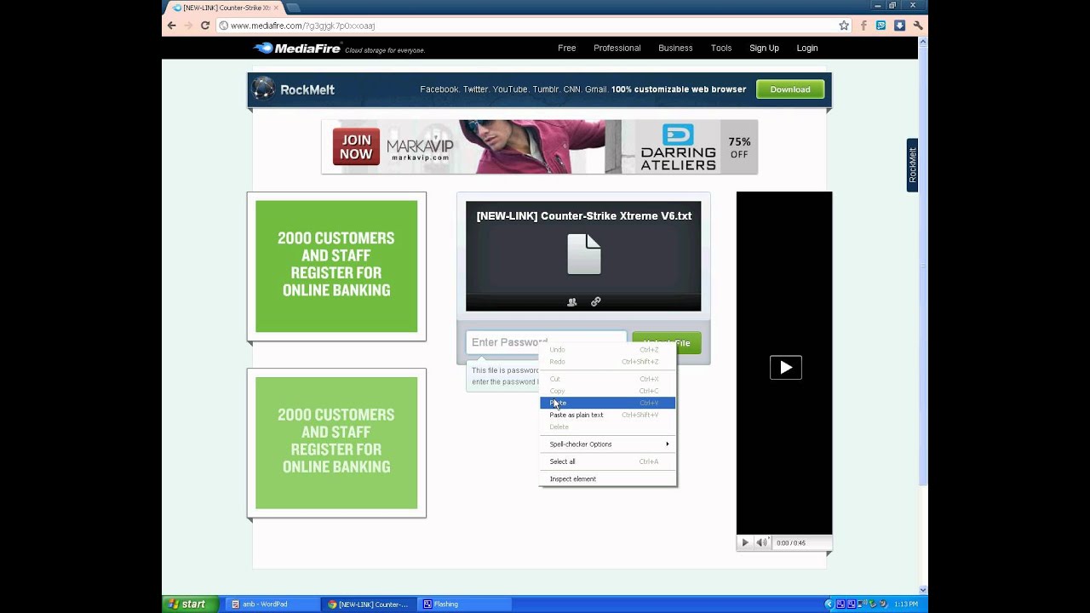Expand hidden system tray icons
1090x613 pixels.
829,604
